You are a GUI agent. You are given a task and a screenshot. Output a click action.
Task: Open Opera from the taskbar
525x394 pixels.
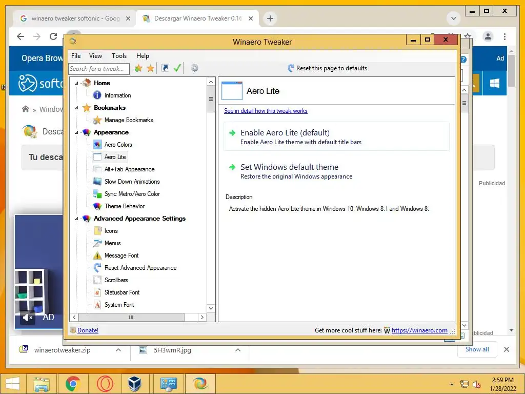(105, 384)
